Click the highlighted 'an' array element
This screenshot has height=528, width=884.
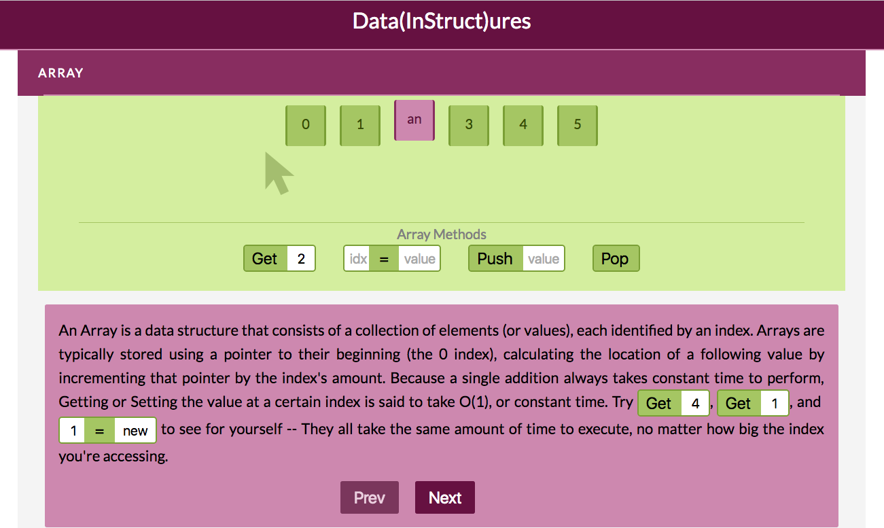pyautogui.click(x=414, y=120)
